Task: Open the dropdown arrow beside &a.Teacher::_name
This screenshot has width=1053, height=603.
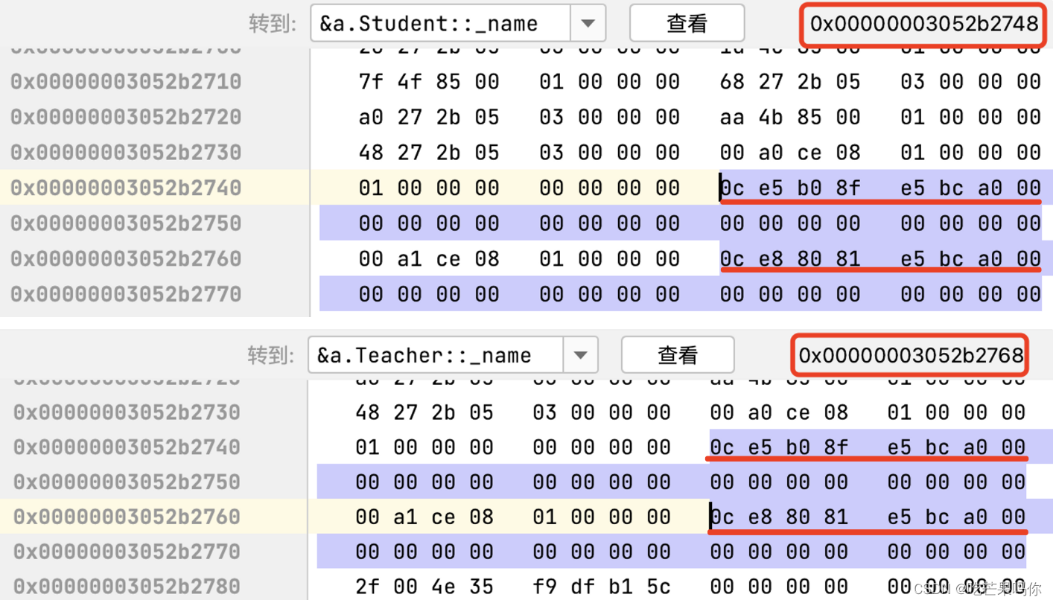Action: 581,355
